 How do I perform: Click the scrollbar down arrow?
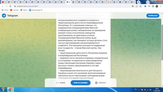coord(162,86)
